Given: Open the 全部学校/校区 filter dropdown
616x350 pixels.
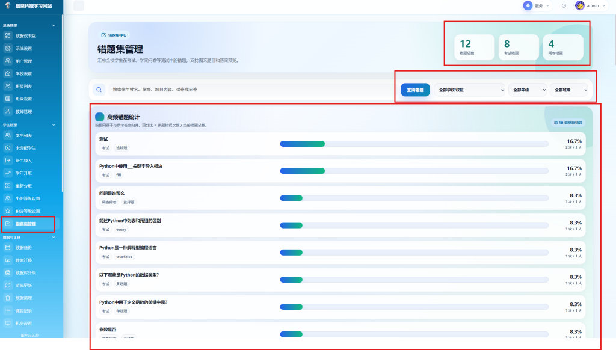Looking at the screenshot, I should coord(470,90).
